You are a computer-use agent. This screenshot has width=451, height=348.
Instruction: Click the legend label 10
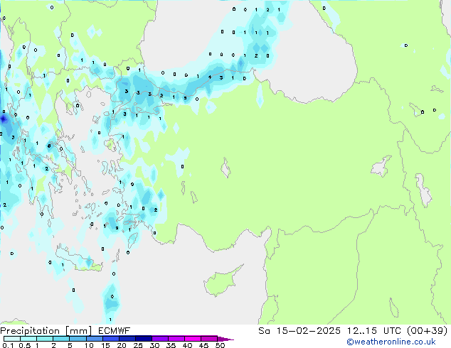point(89,345)
